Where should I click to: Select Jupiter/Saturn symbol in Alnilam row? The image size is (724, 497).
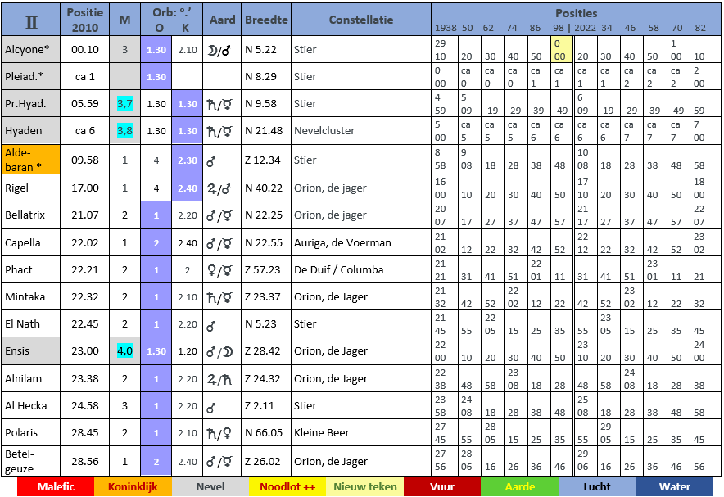[219, 379]
